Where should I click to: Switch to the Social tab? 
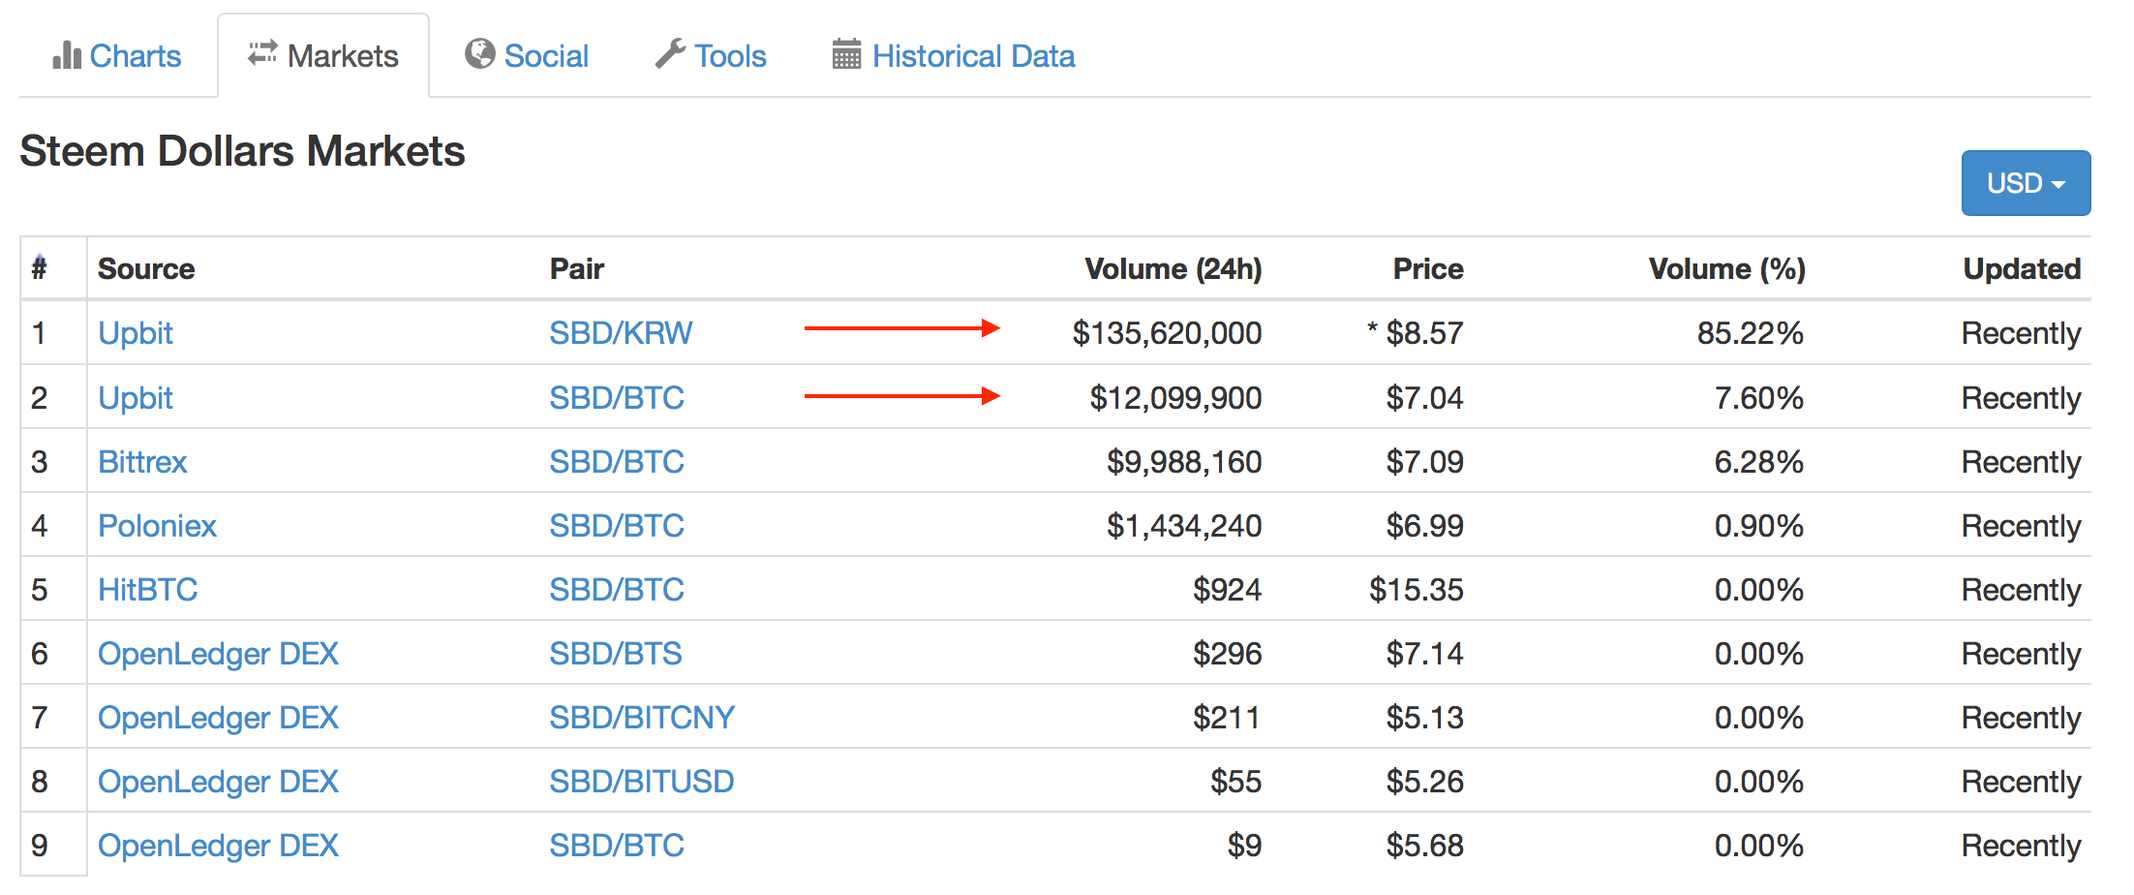coord(527,55)
